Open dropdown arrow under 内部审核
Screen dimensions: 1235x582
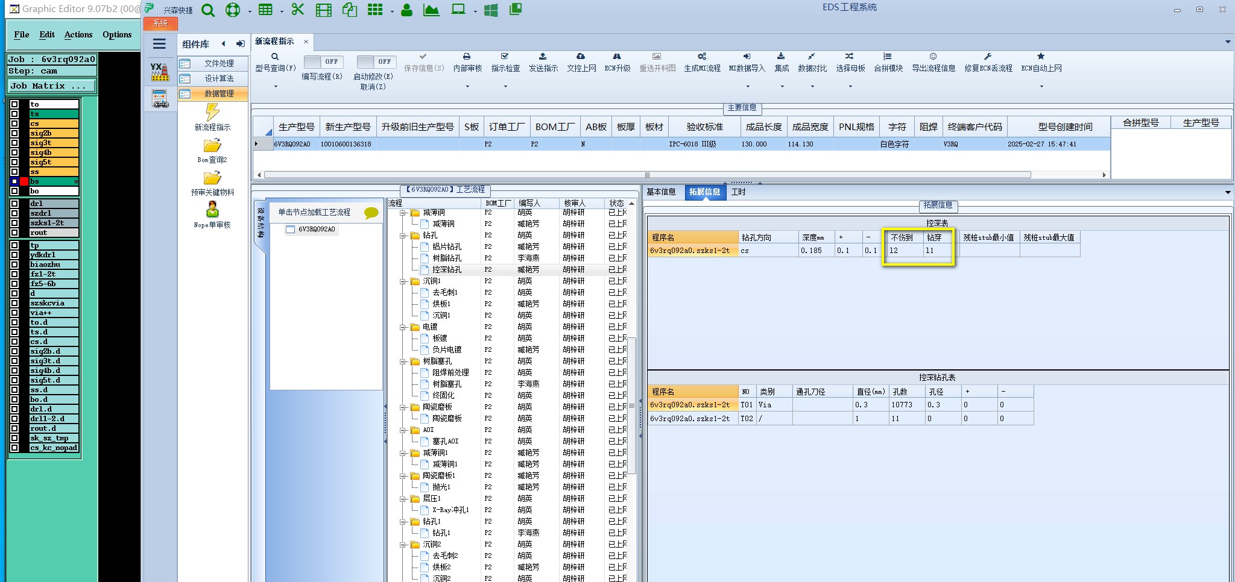(467, 87)
